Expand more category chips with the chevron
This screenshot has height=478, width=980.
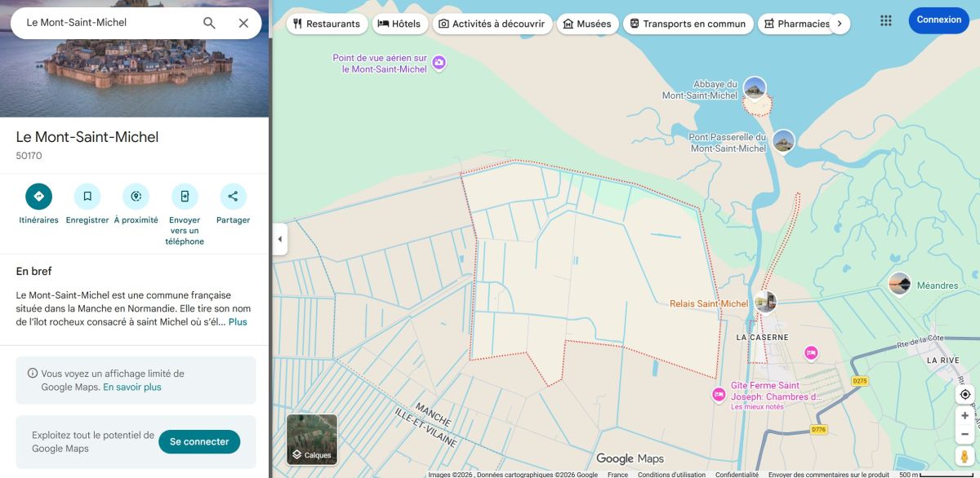click(840, 24)
